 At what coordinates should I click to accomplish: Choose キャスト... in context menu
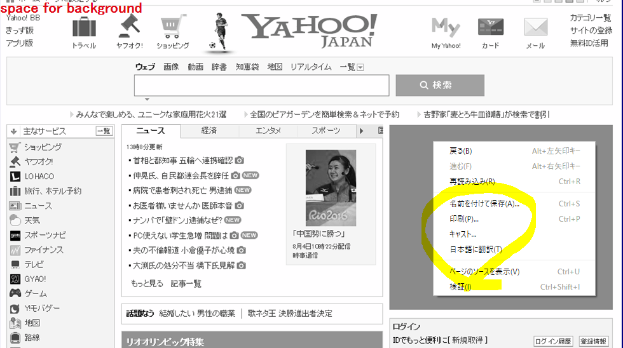(514, 234)
